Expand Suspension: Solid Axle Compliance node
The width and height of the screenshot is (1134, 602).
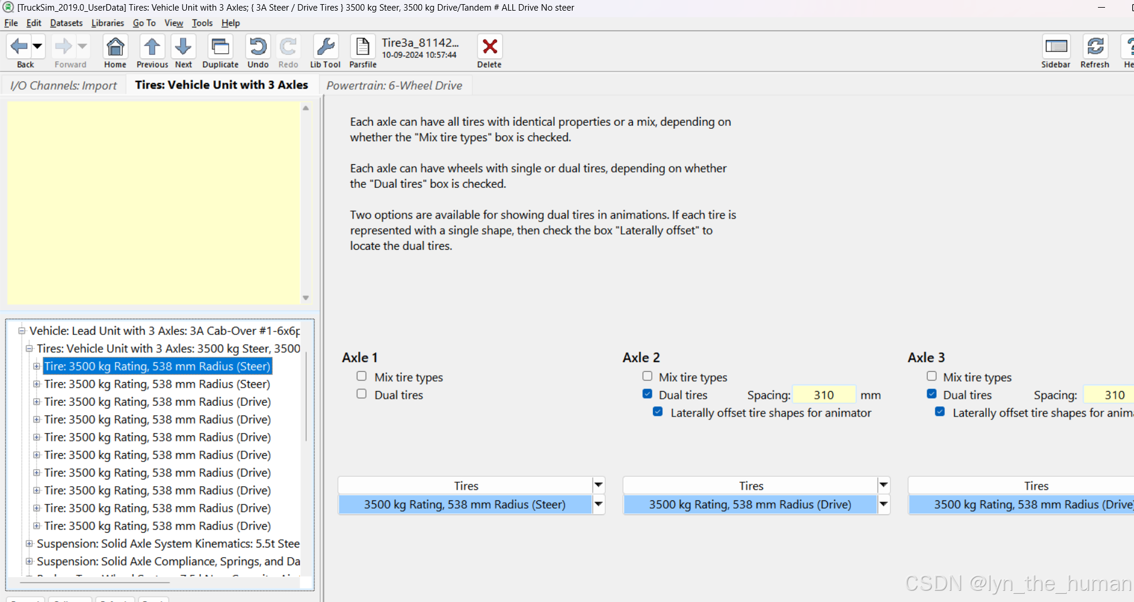(x=29, y=561)
